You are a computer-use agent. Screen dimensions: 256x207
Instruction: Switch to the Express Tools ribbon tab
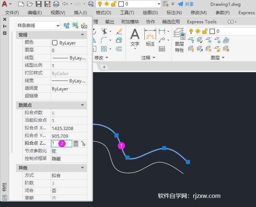[x=202, y=22]
